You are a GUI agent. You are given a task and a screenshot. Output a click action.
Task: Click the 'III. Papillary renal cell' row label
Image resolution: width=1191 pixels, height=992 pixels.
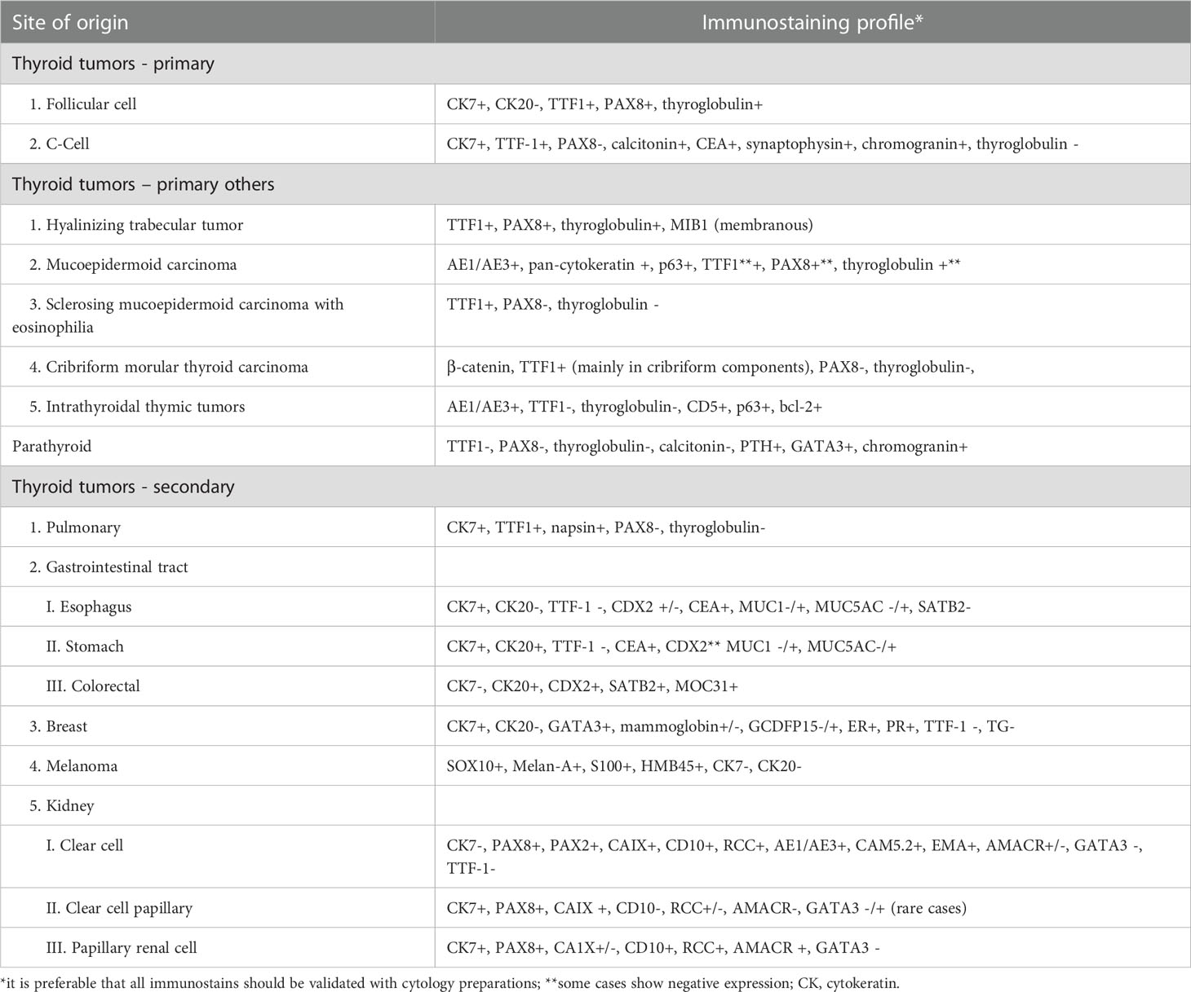click(122, 948)
